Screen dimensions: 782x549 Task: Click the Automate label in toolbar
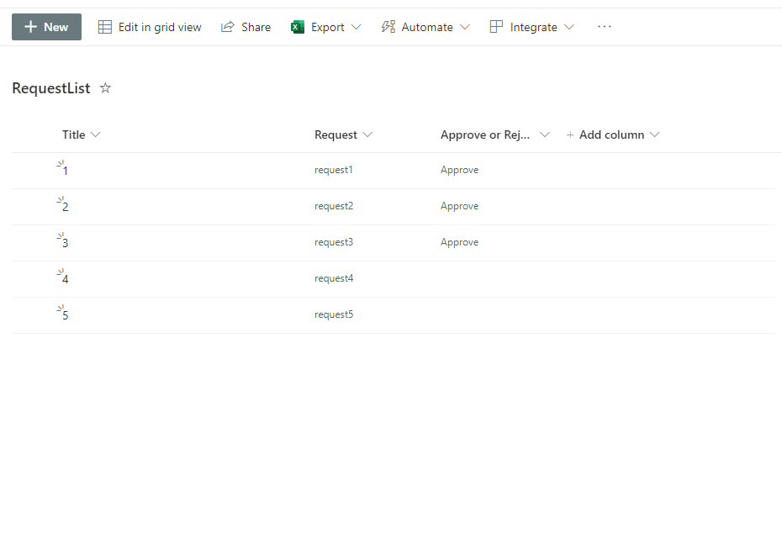(x=427, y=27)
